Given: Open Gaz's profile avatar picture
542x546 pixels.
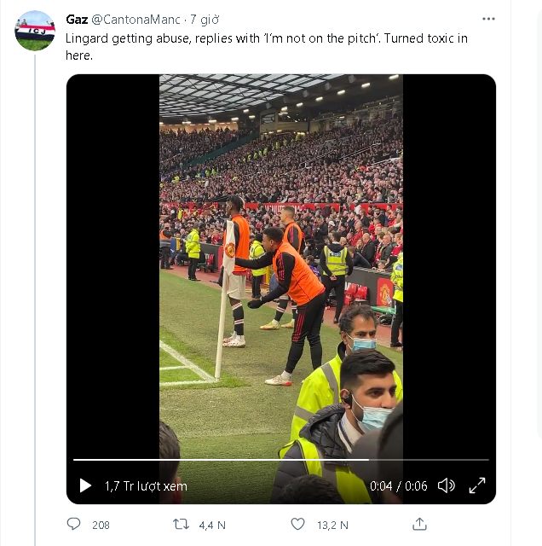Looking at the screenshot, I should pyautogui.click(x=34, y=31).
